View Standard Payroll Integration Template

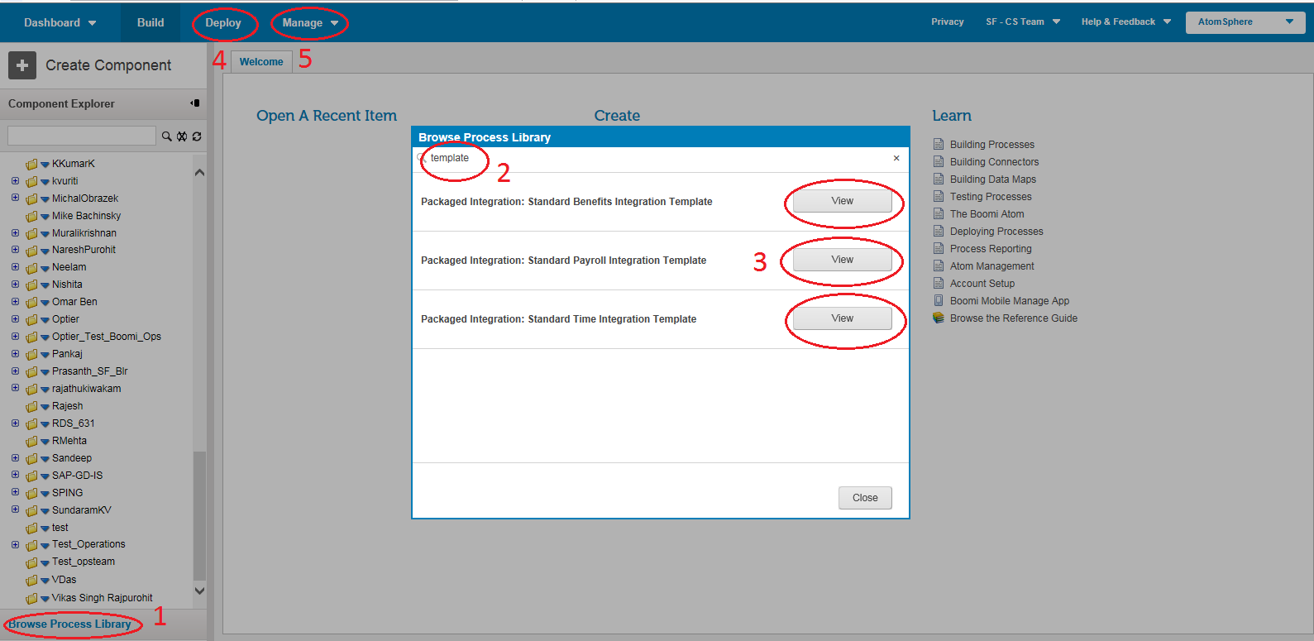tap(842, 260)
